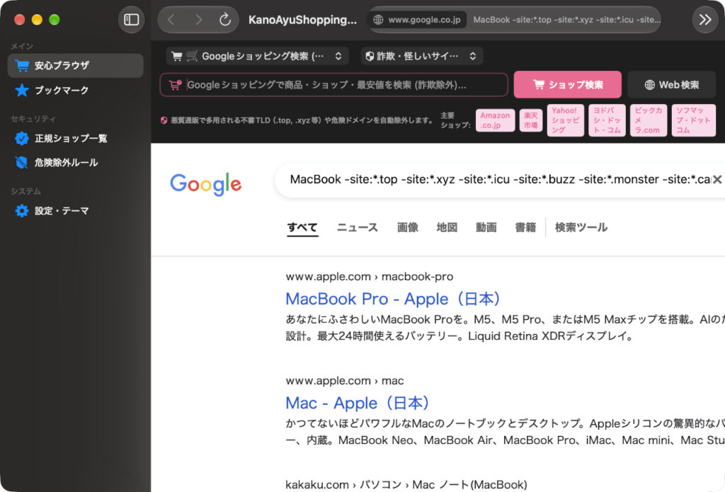Click the pink ショップ検索 button
Image resolution: width=725 pixels, height=492 pixels.
tap(567, 85)
